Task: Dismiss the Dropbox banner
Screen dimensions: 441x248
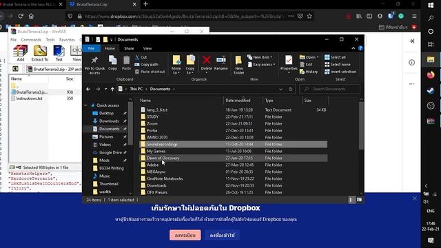Action: 415,198
